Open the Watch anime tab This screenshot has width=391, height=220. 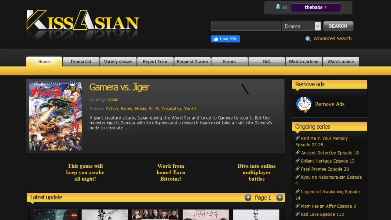pos(341,61)
